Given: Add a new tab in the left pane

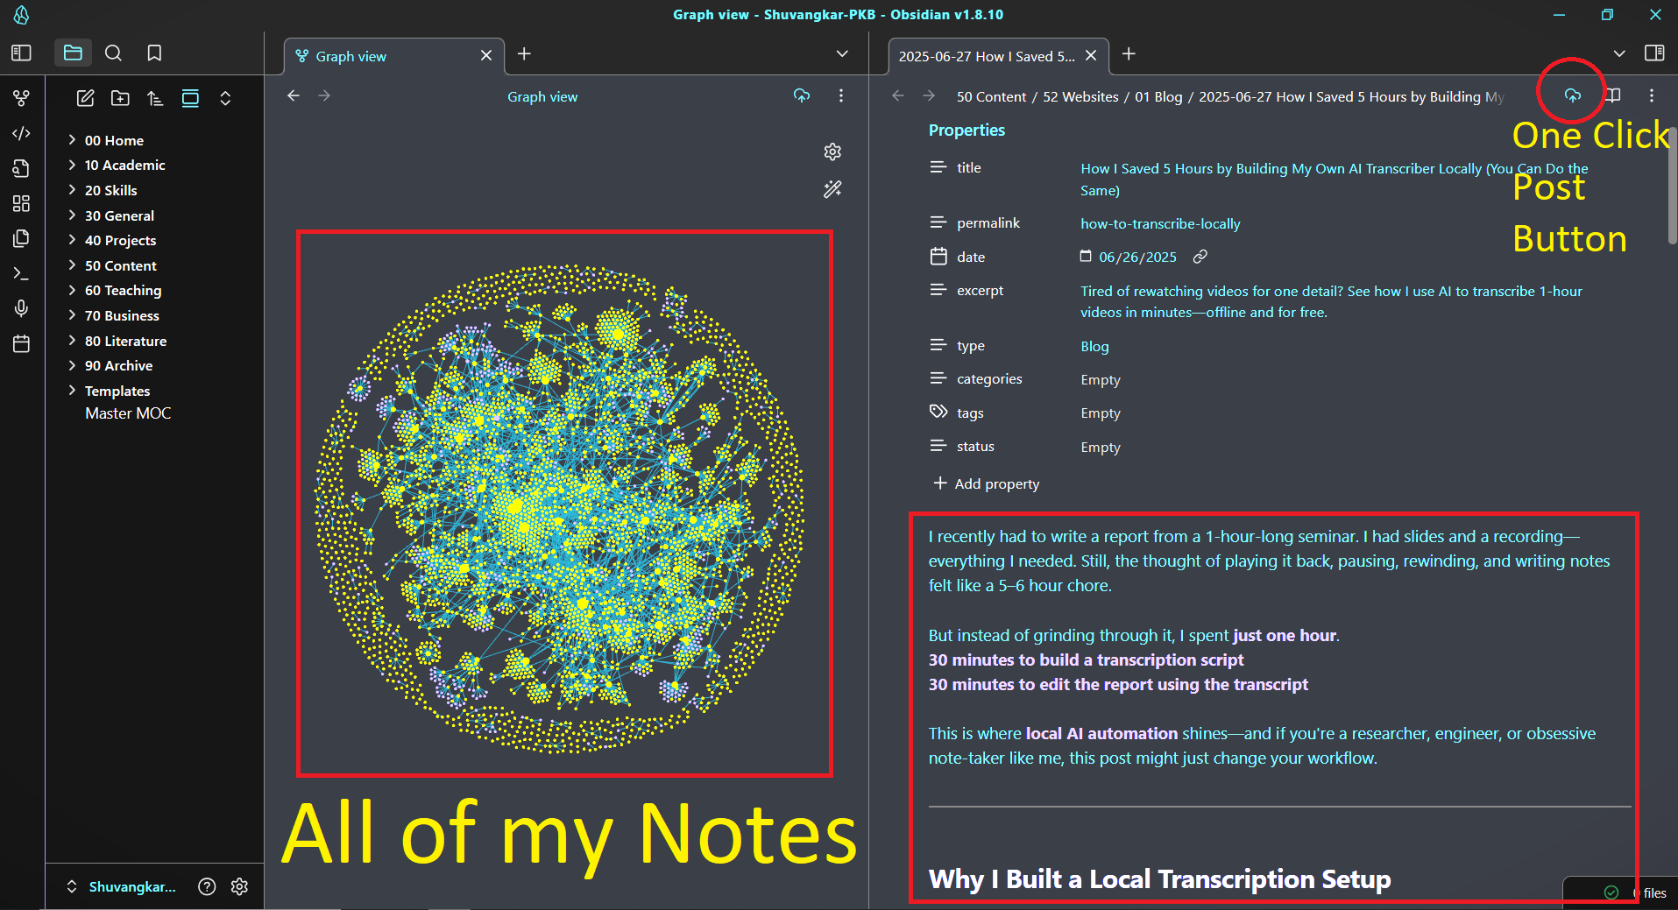Looking at the screenshot, I should tap(524, 54).
